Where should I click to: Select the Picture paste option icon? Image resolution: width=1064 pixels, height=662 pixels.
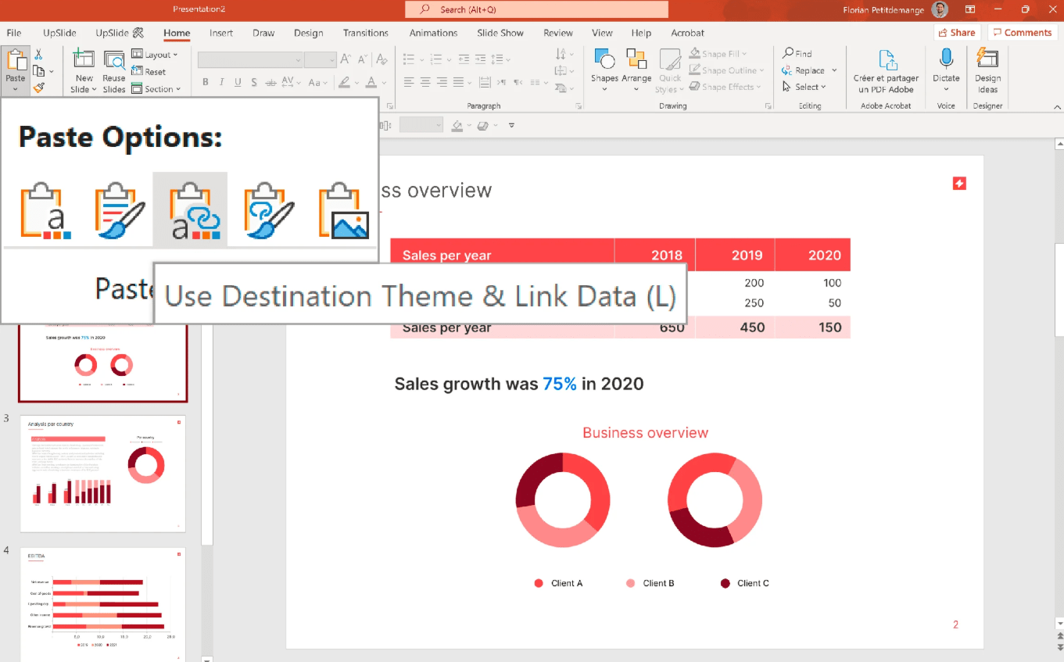tap(342, 209)
